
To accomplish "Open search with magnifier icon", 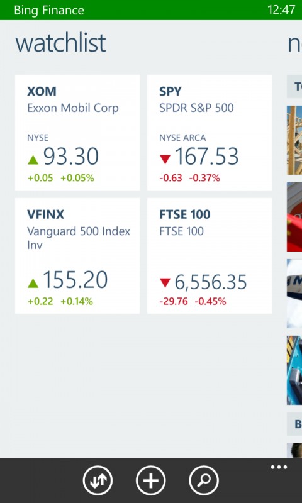I will (x=204, y=480).
